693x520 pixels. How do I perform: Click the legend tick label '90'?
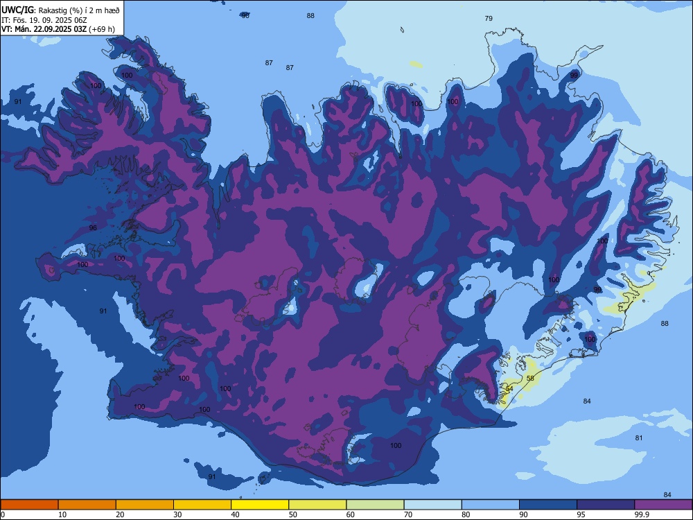(523, 514)
